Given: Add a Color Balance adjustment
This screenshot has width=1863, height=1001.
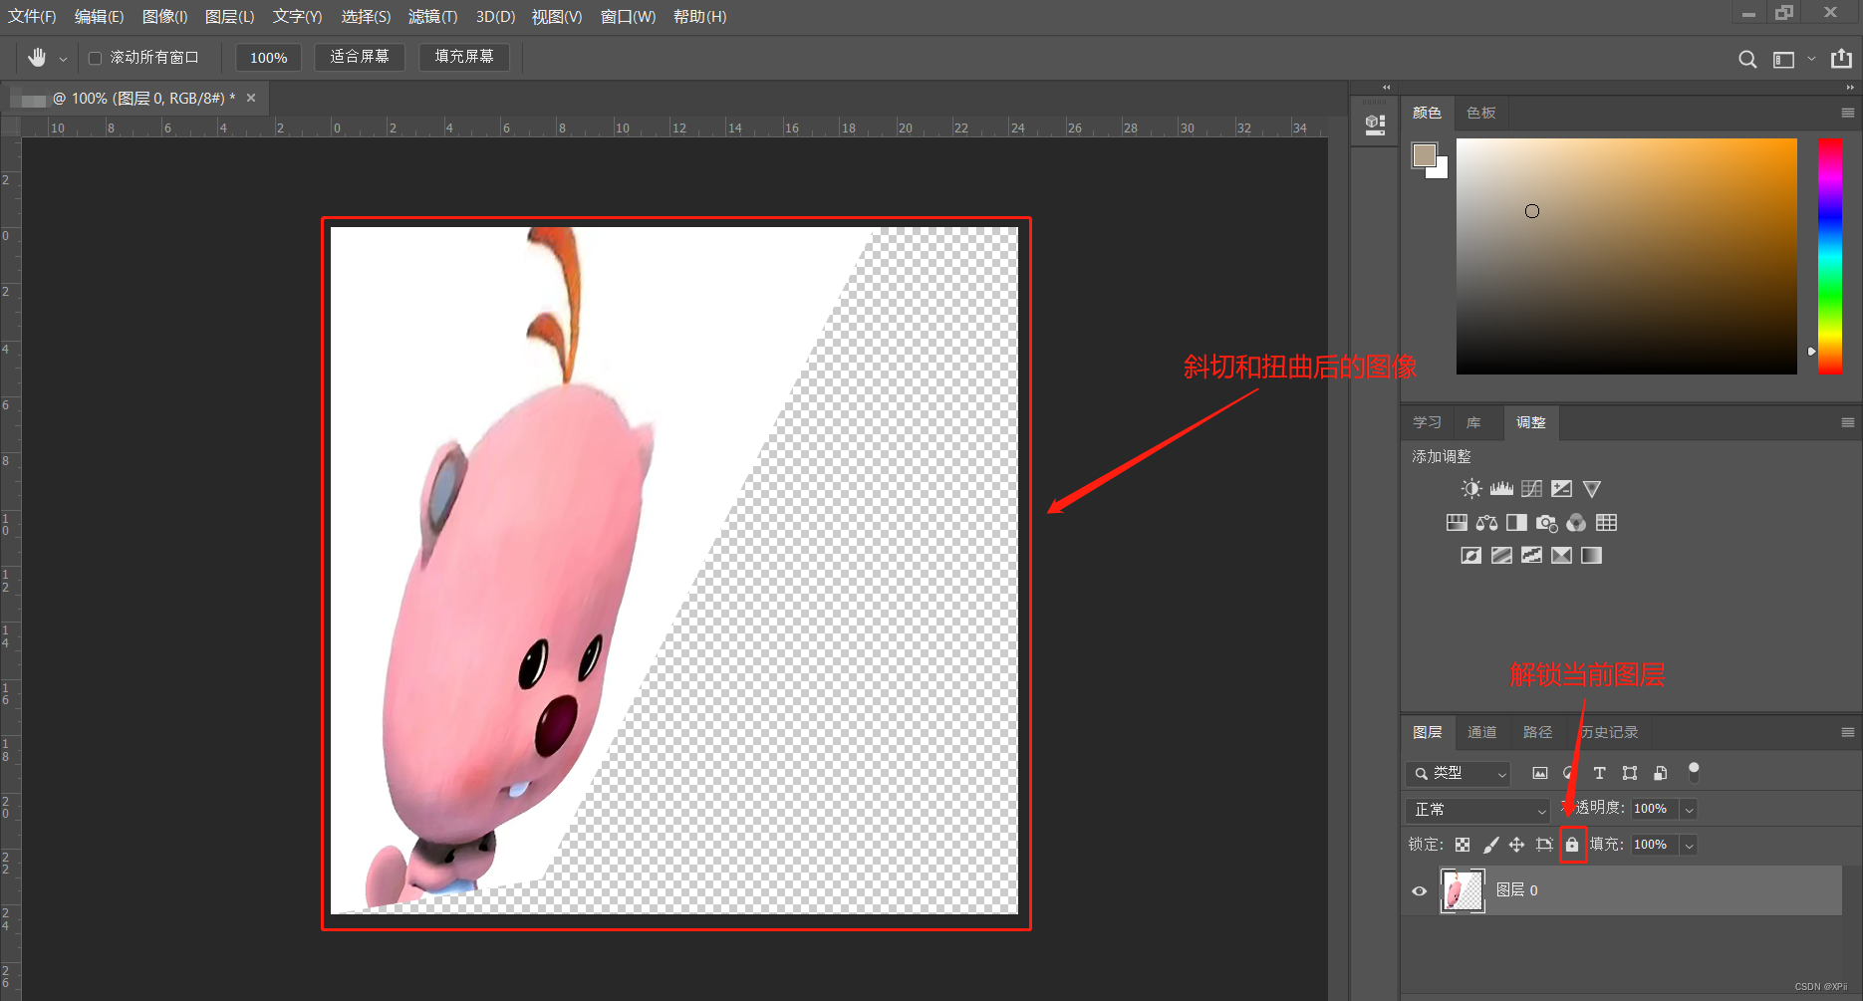Looking at the screenshot, I should (x=1486, y=523).
